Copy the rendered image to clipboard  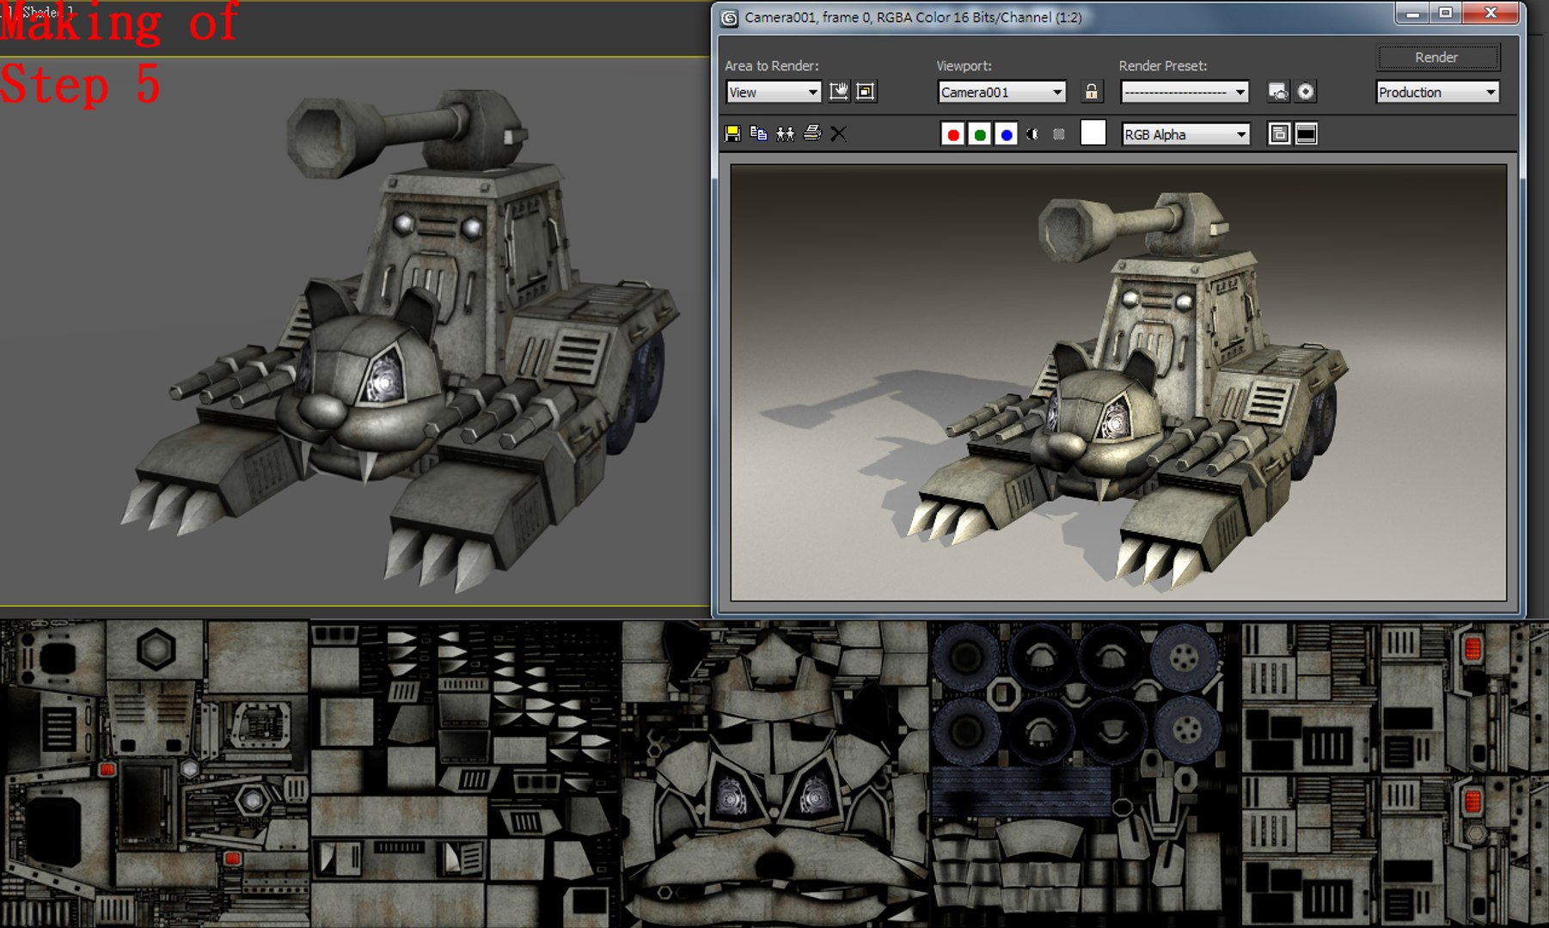coord(759,134)
